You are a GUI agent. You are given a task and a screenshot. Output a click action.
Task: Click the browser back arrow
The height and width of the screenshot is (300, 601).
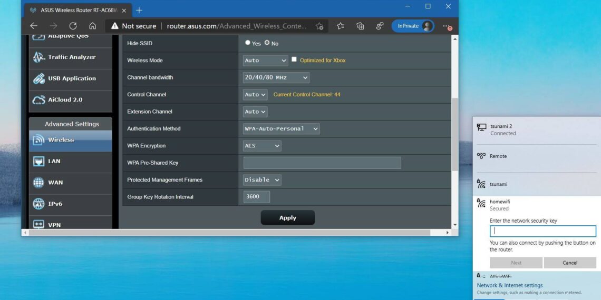[34, 26]
